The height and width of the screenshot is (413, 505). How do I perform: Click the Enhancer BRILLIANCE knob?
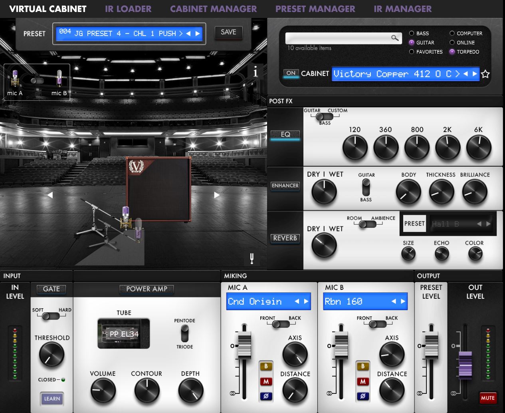(475, 192)
